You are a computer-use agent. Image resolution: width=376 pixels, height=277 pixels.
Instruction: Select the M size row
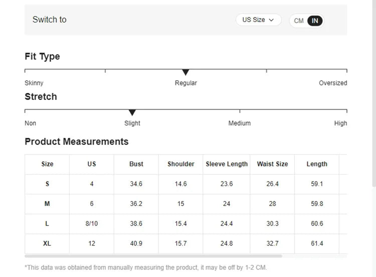47,204
